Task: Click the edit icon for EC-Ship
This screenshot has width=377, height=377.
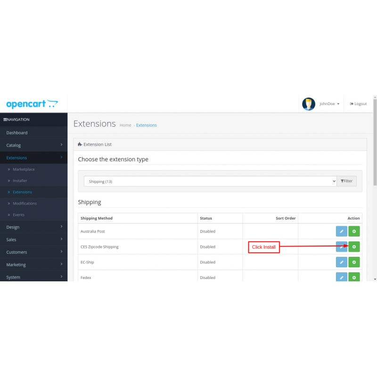Action: point(341,262)
